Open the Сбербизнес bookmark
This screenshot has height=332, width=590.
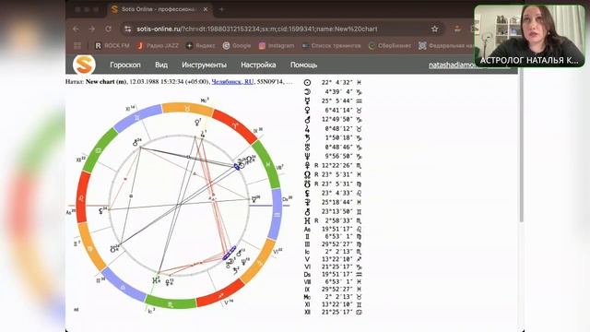[390, 45]
